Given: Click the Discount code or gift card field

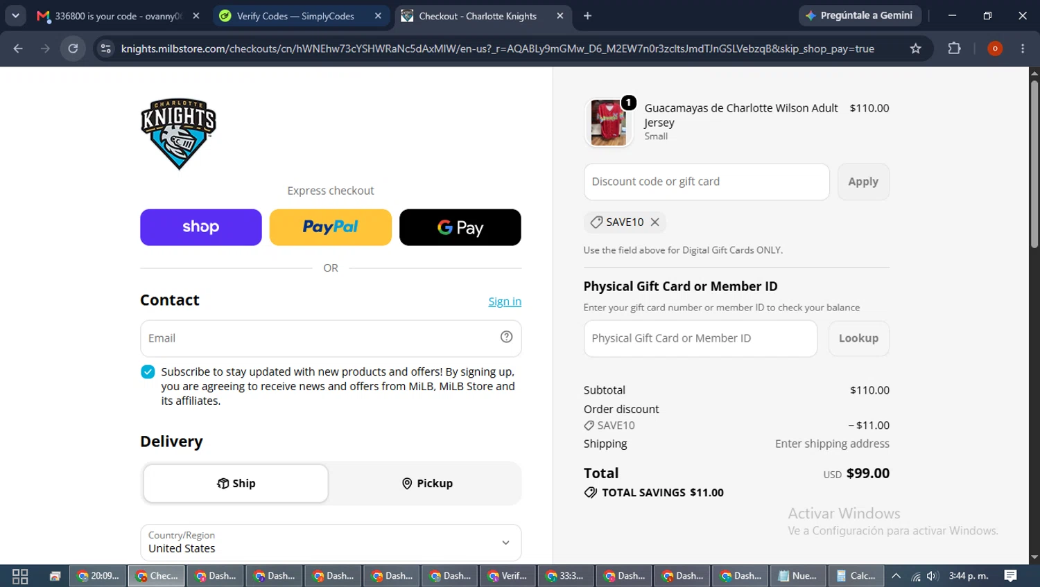Looking at the screenshot, I should pos(707,182).
